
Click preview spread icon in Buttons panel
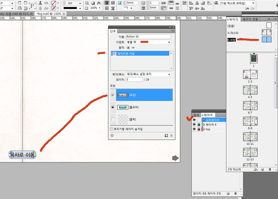[112, 135]
